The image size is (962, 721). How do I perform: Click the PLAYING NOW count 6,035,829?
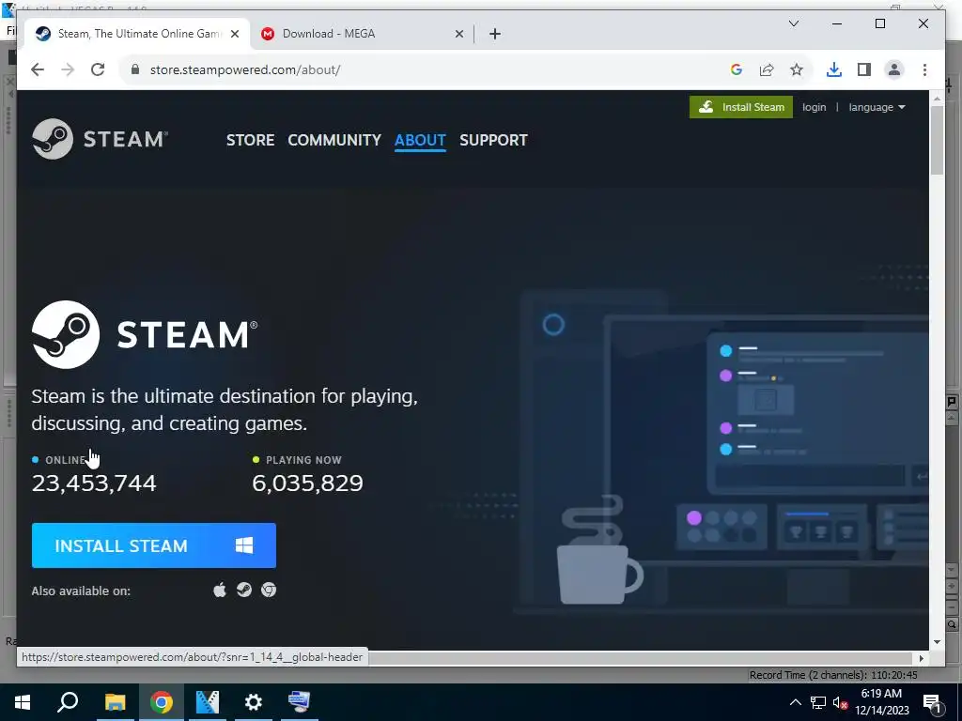[307, 483]
